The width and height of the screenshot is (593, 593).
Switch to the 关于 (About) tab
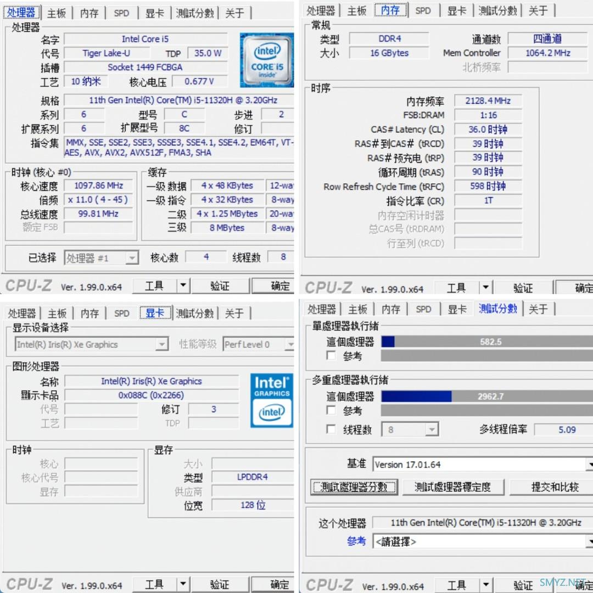click(x=235, y=13)
